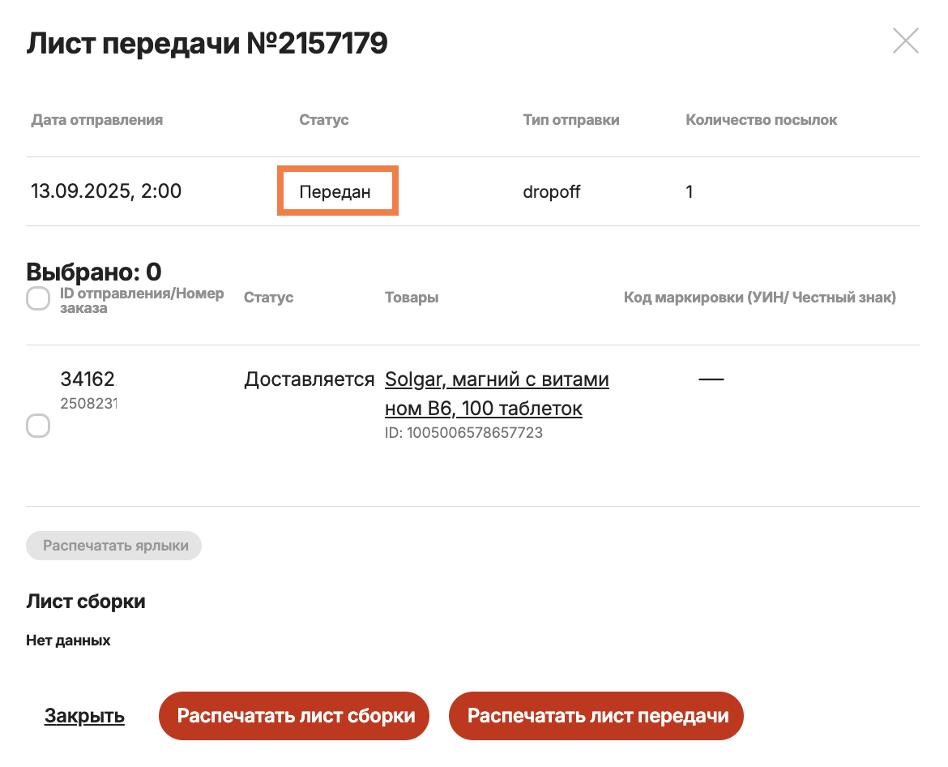Open the Solgar магний product link

(496, 393)
